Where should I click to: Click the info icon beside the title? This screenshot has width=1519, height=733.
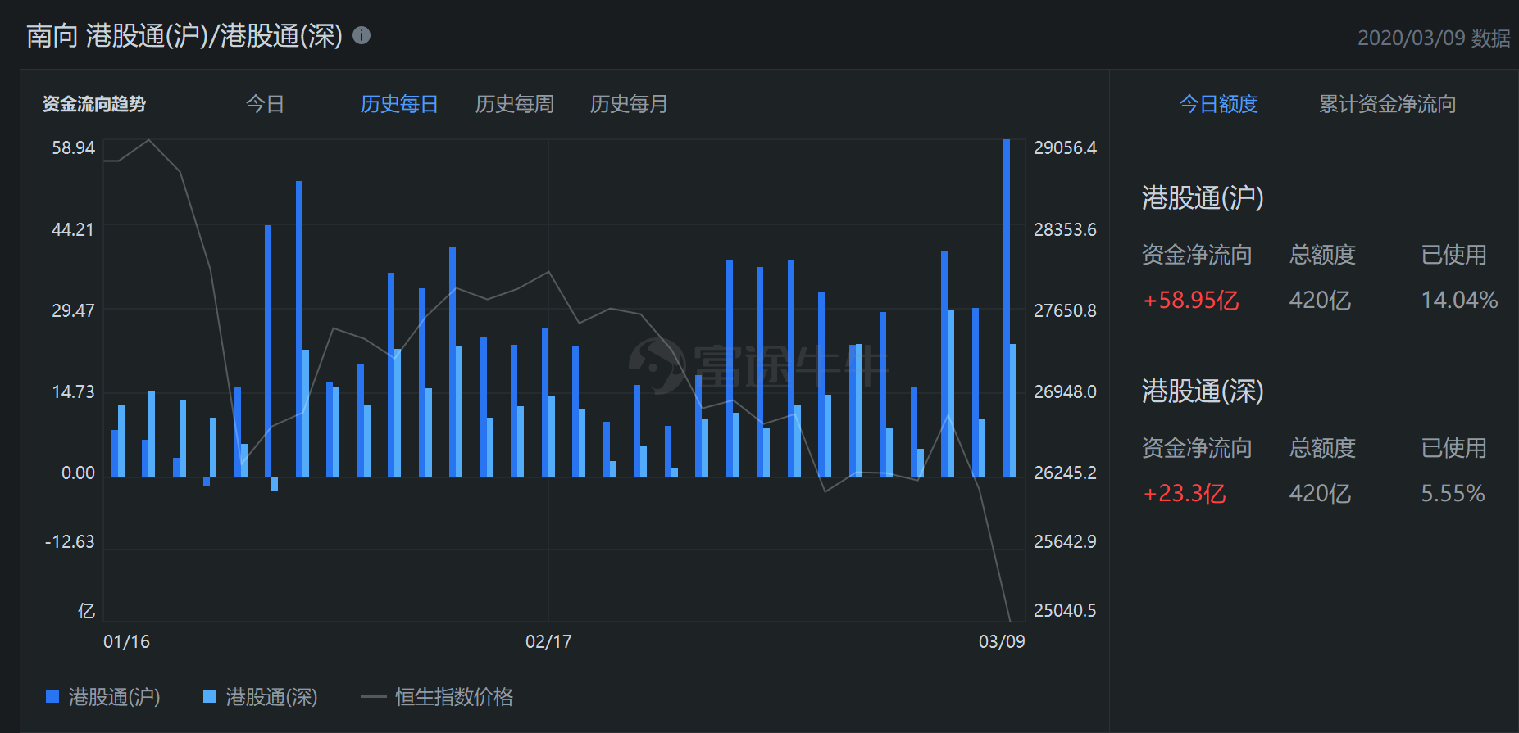pos(362,35)
